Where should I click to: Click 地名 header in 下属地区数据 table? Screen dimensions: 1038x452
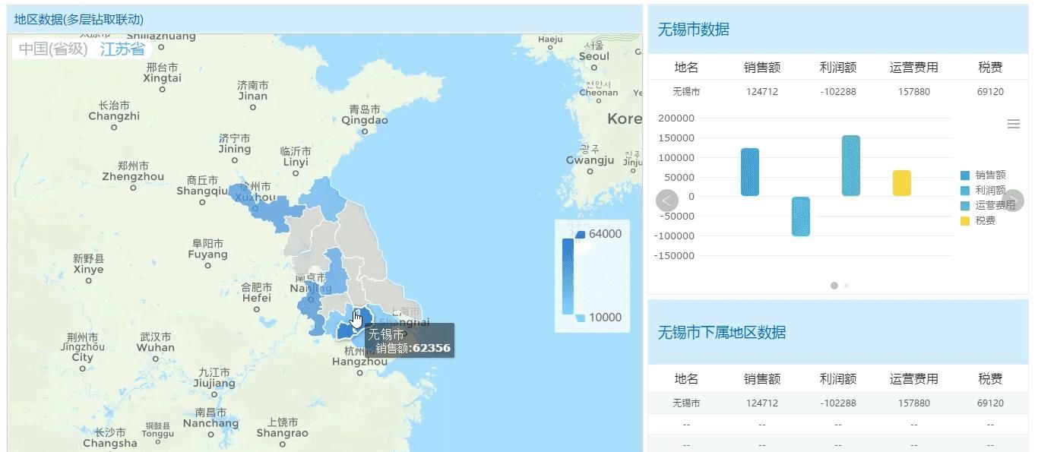pyautogui.click(x=686, y=379)
